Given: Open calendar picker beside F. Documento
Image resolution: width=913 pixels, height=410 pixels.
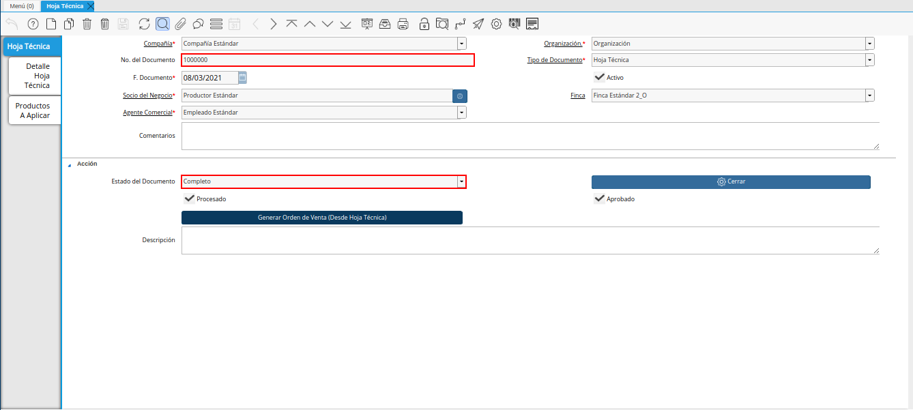Looking at the screenshot, I should coord(242,77).
